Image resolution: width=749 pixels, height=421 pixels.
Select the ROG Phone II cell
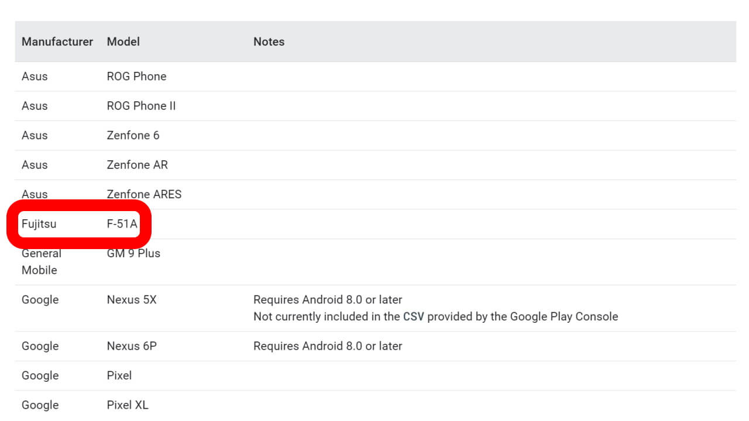(x=141, y=106)
